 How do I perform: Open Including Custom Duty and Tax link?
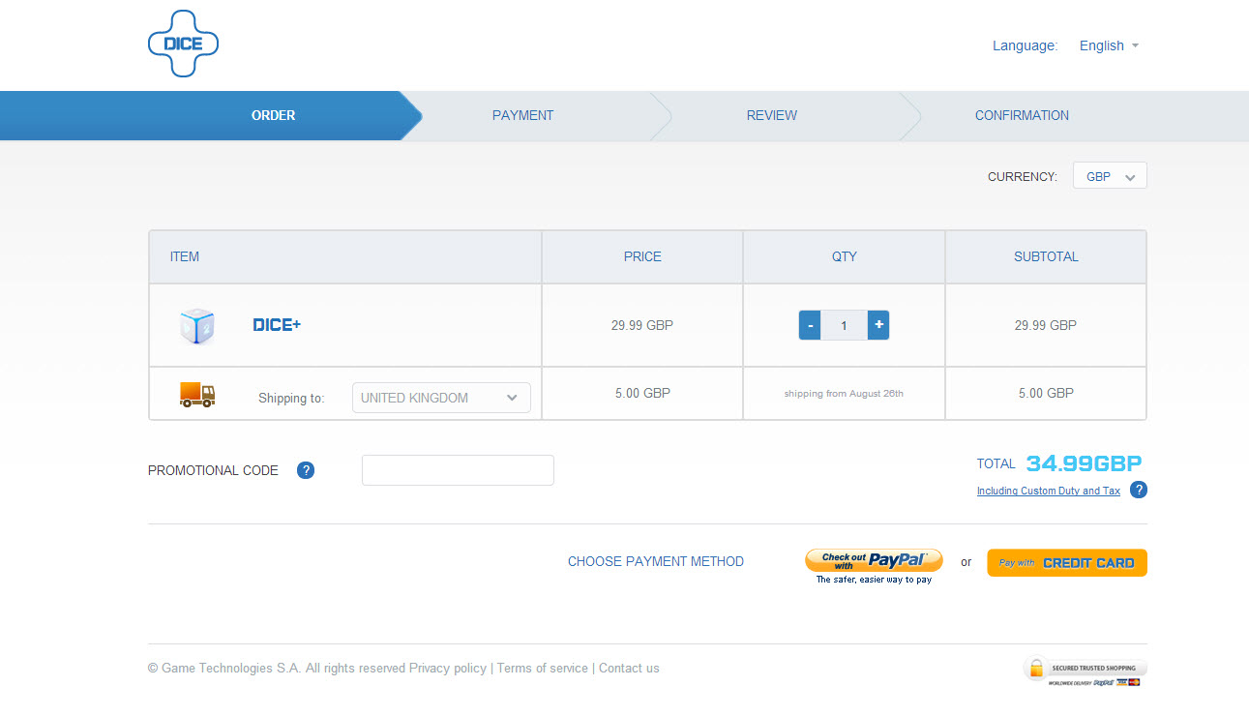[1049, 492]
